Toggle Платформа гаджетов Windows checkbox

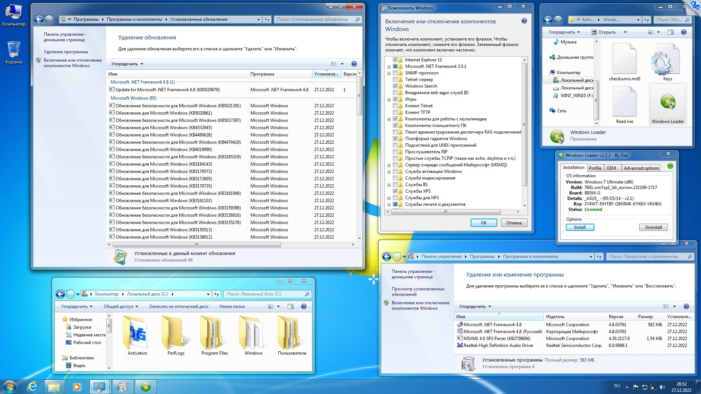(395, 139)
